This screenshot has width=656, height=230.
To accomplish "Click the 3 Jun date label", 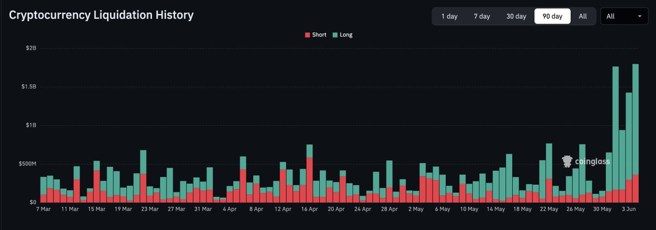I will pos(629,209).
